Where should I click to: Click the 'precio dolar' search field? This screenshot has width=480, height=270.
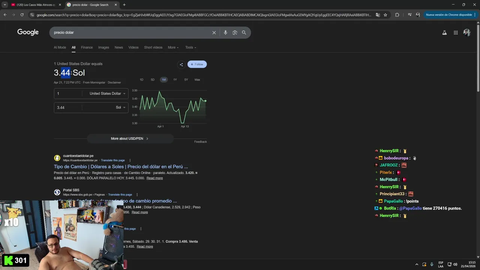click(x=131, y=33)
